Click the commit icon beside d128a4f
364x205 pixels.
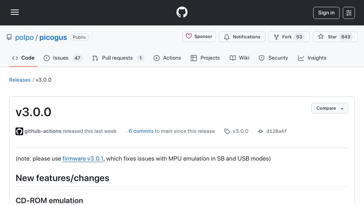[x=260, y=131]
